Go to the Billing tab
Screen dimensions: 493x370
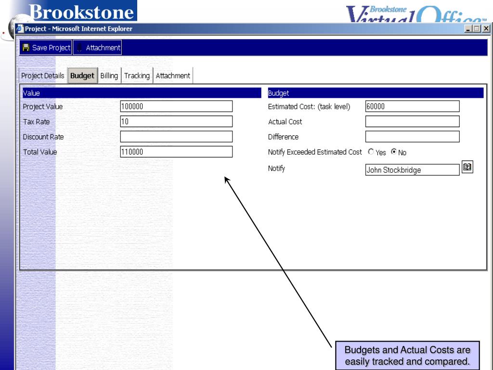(x=109, y=76)
